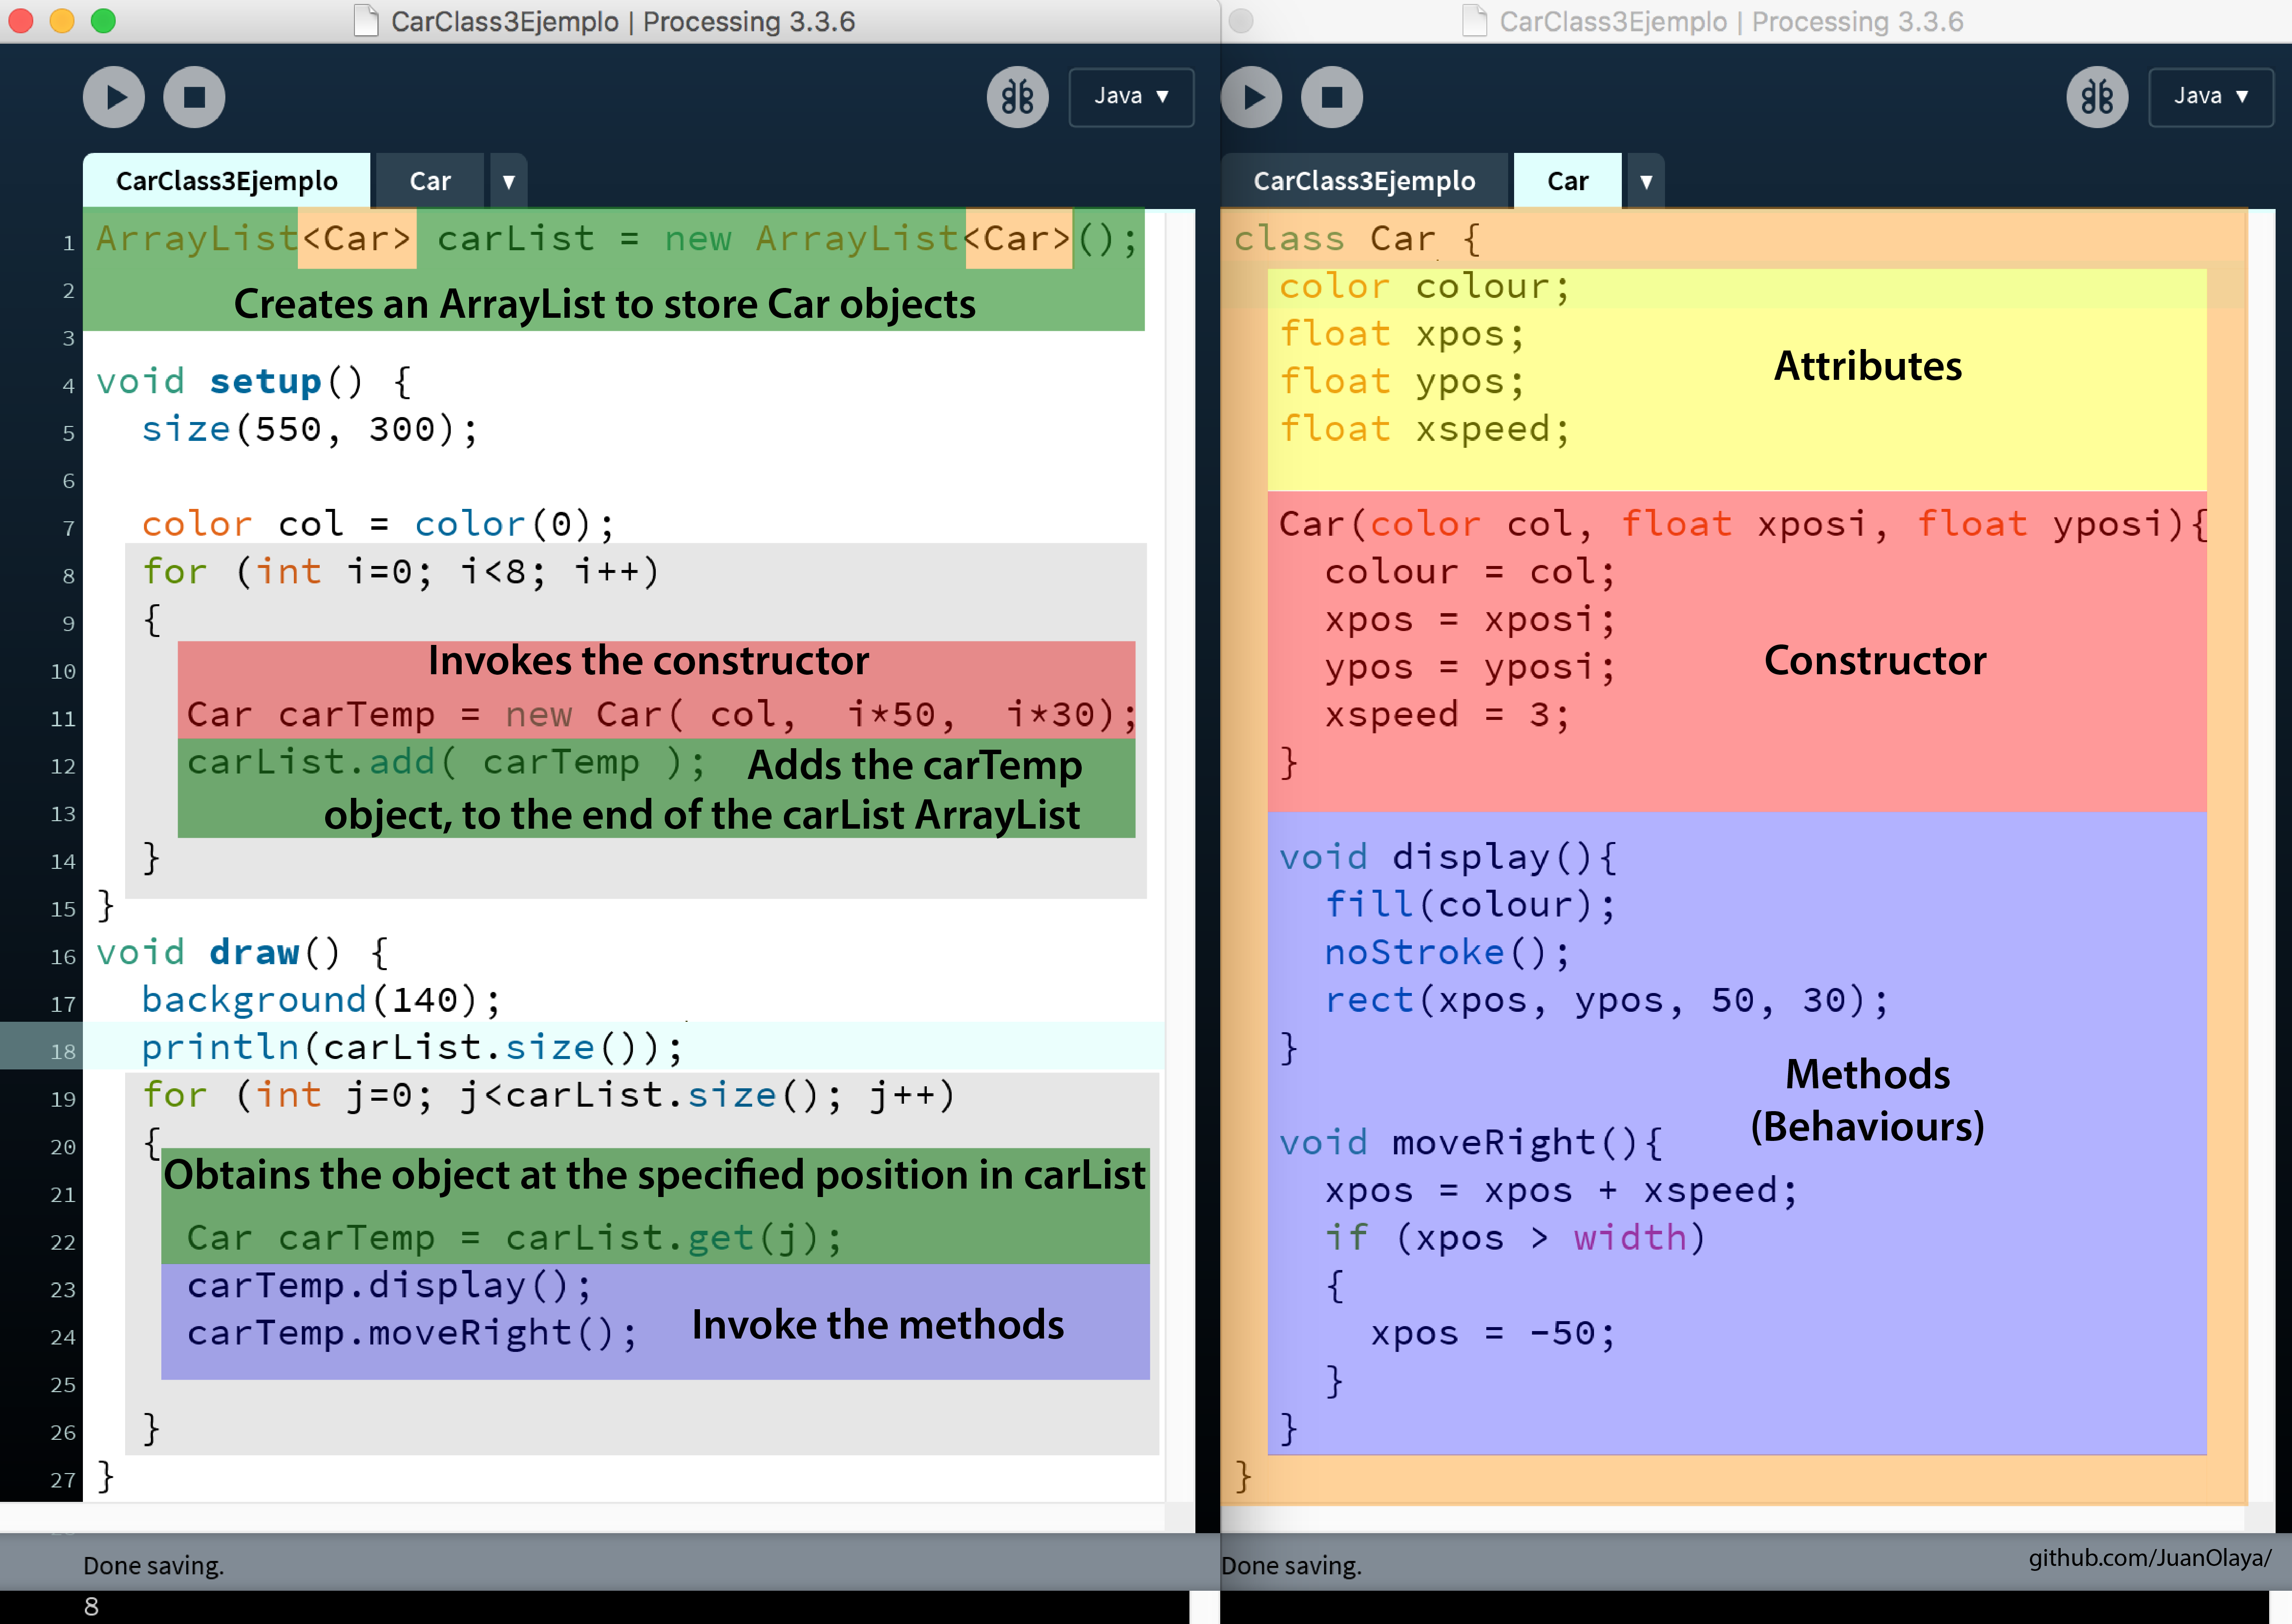The height and width of the screenshot is (1624, 2292).
Task: Toggle Debugger butterfly icon in right window
Action: pos(2097,97)
